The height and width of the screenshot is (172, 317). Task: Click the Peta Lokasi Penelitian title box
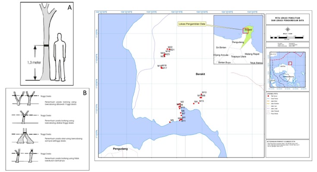click(287, 19)
